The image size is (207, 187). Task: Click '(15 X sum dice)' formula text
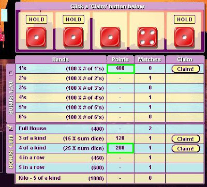(x=83, y=139)
